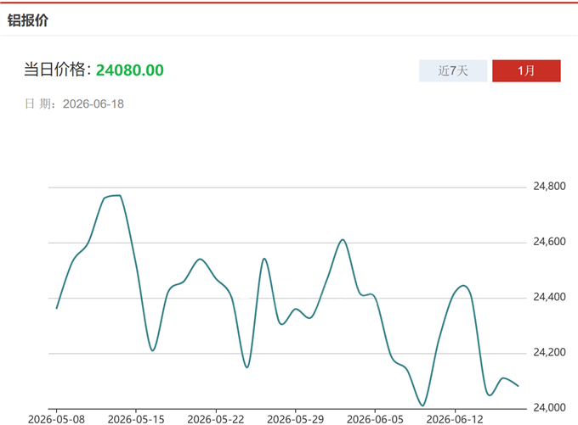Click x-axis label 2026-05-29
578x425 pixels.
pos(295,419)
